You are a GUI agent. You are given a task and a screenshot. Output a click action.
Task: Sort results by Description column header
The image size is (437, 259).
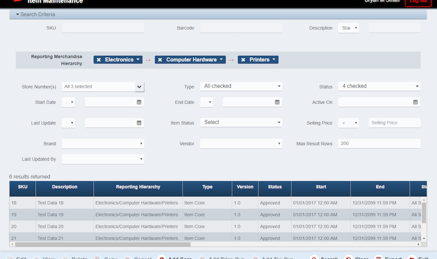pyautogui.click(x=65, y=189)
